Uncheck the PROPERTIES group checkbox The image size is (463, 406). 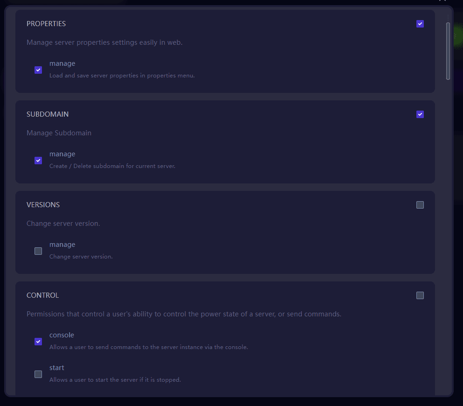(420, 24)
